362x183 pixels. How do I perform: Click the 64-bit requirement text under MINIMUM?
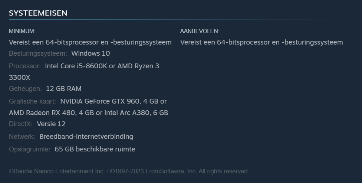(x=90, y=42)
